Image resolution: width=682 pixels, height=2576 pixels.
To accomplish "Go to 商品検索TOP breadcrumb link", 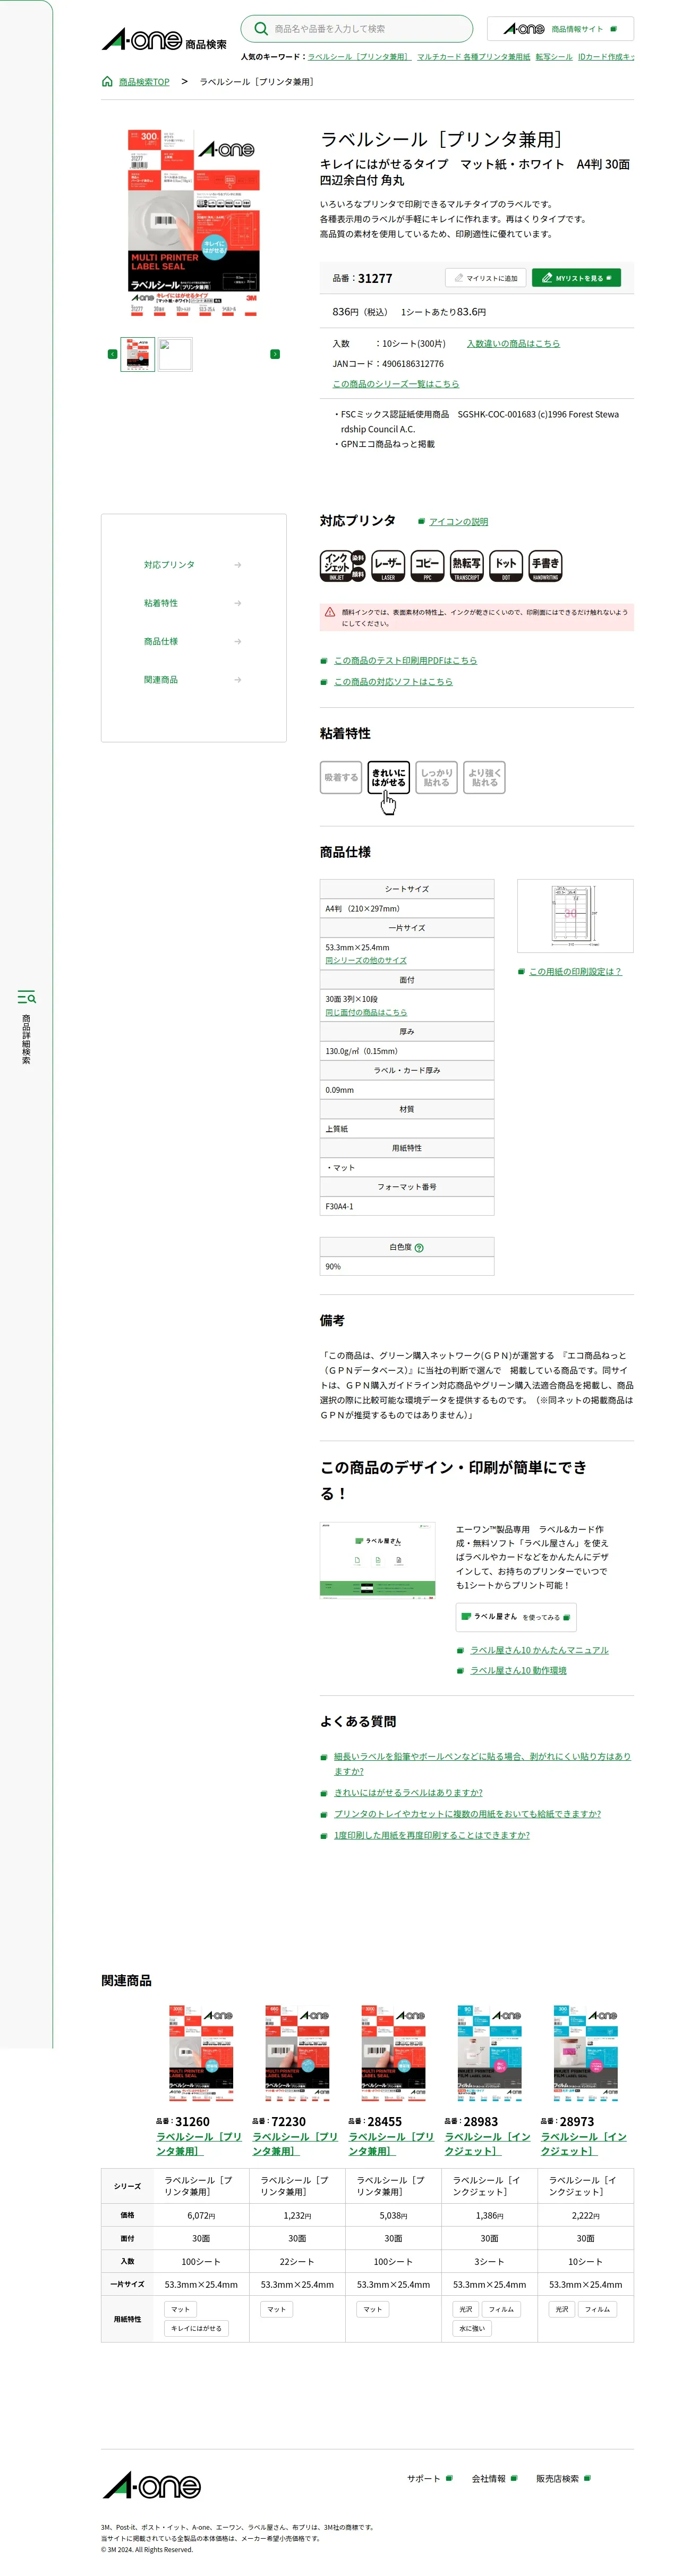I will click(x=144, y=82).
